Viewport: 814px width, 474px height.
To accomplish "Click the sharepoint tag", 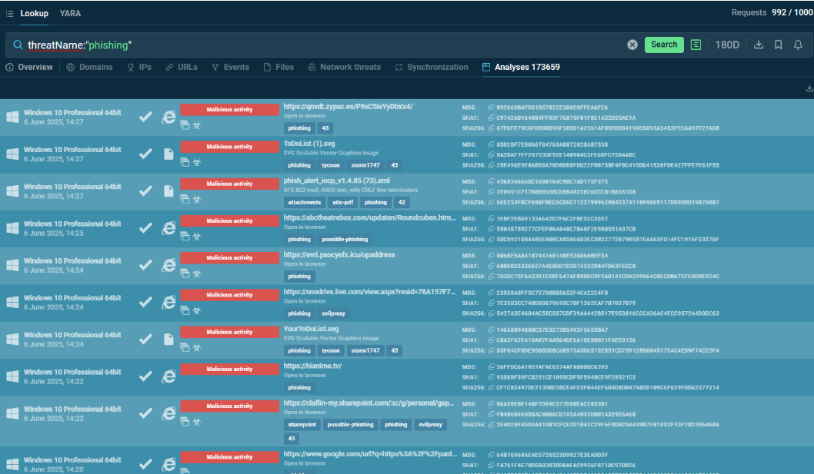I will (302, 425).
